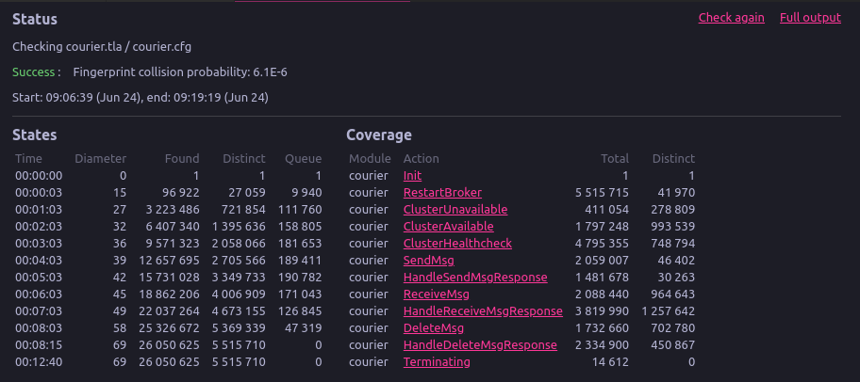
Task: Select queue value 47 319
Action: point(304,328)
